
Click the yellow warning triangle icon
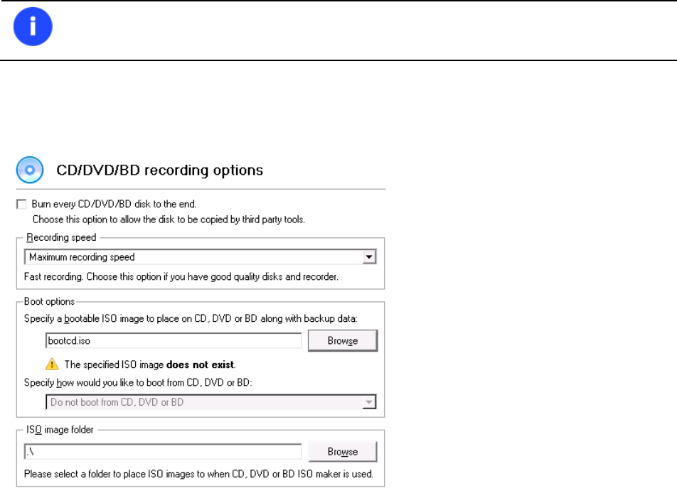point(52,364)
